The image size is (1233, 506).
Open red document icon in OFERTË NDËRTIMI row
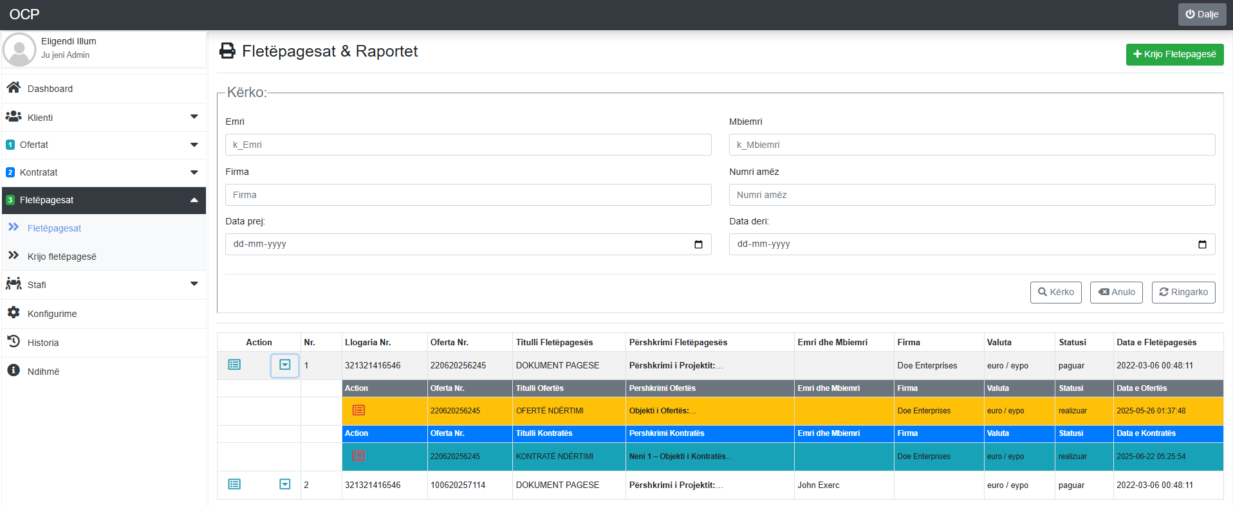coord(358,410)
